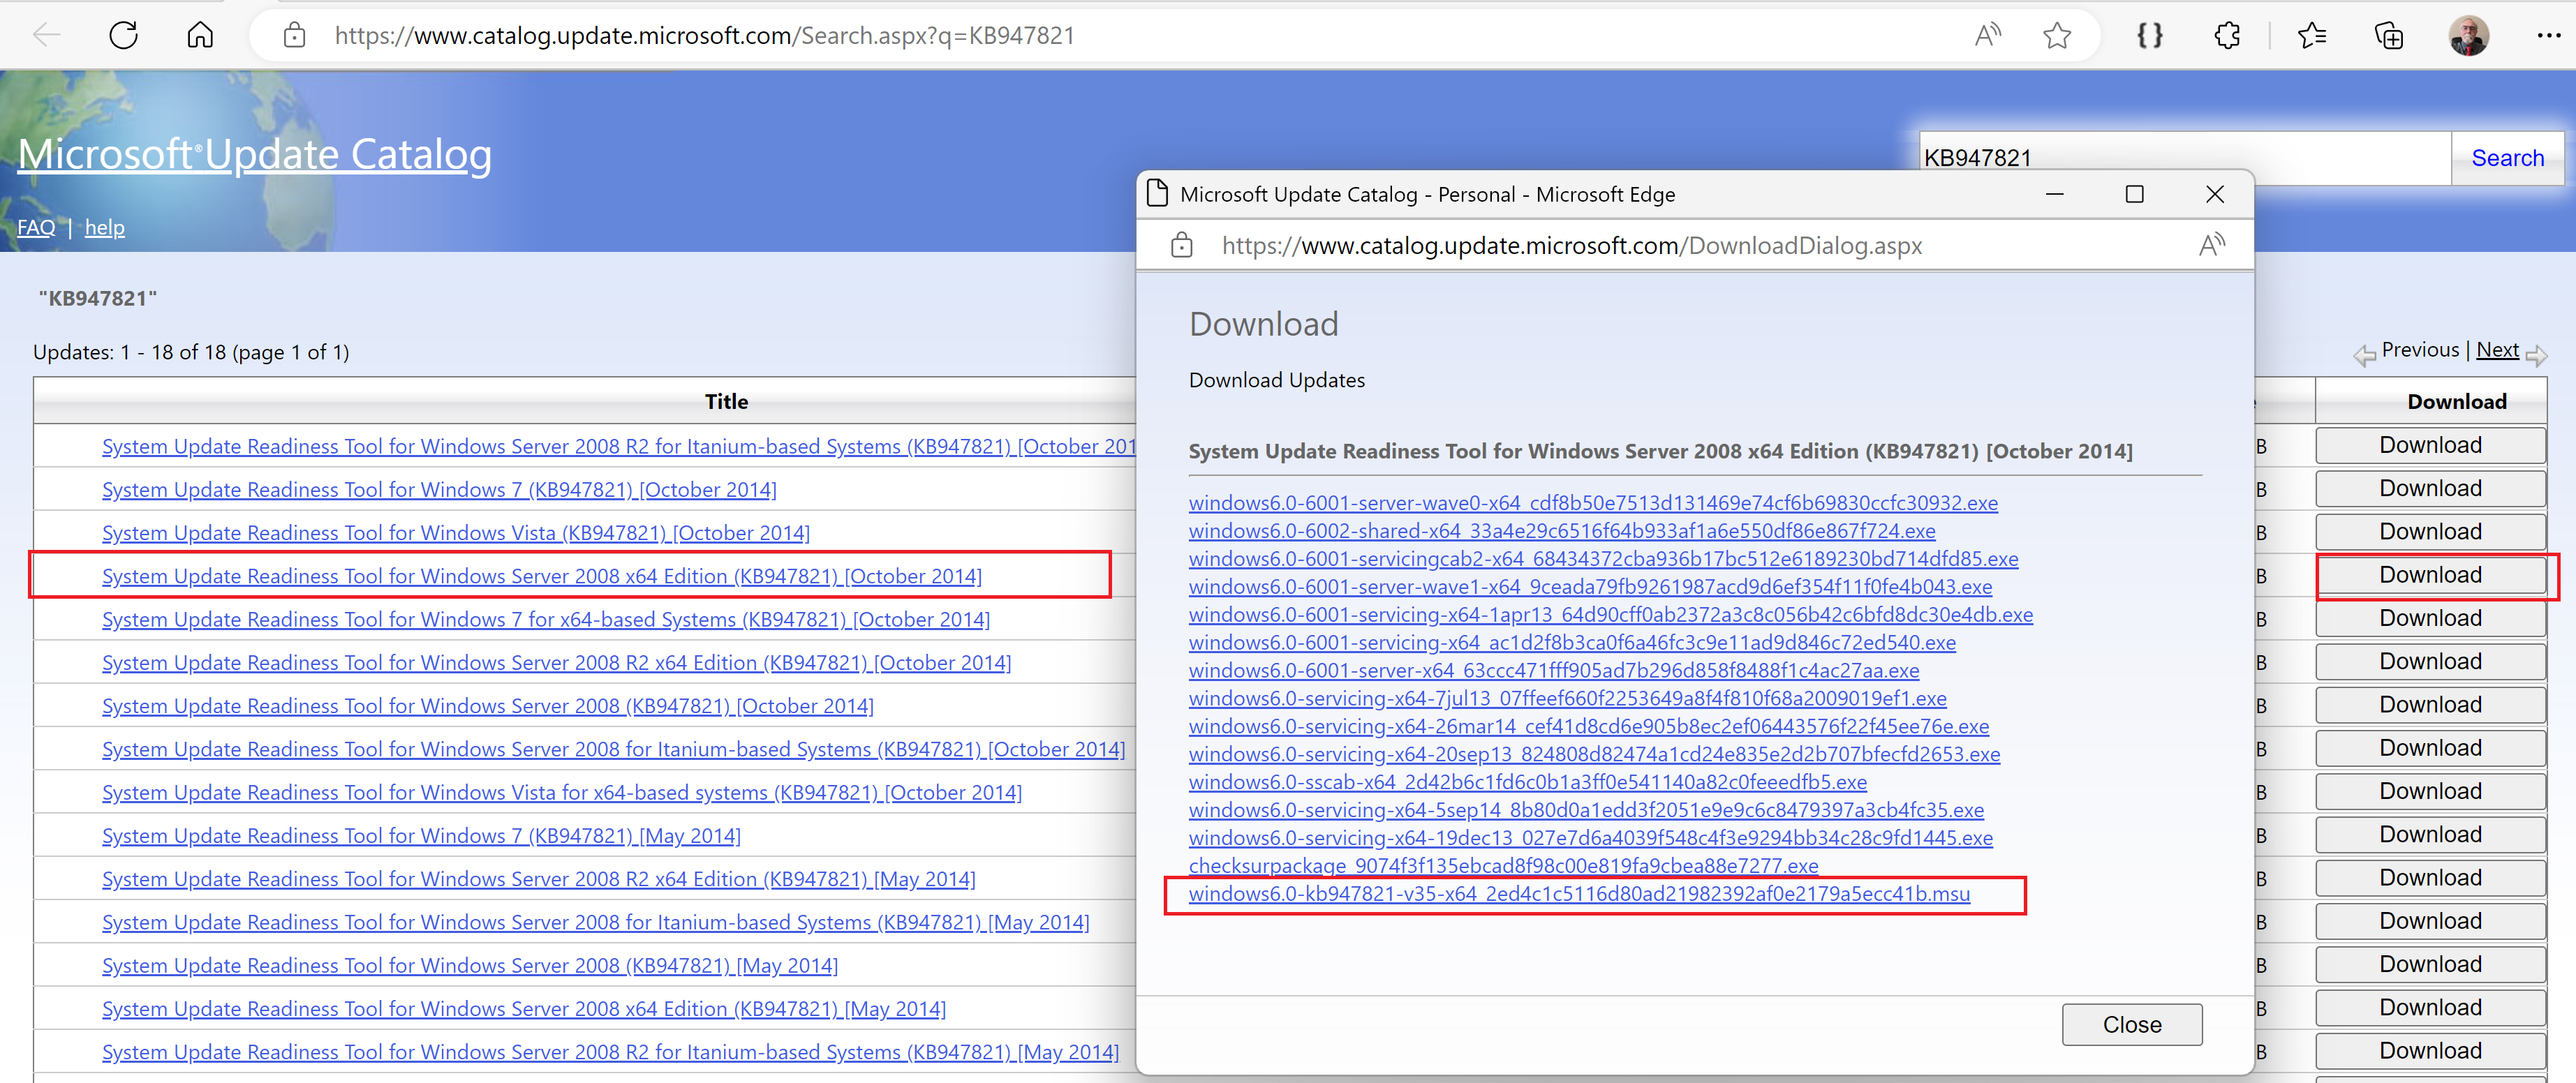Add page to favorites with star icon
The width and height of the screenshot is (2576, 1083).
coord(2056,36)
